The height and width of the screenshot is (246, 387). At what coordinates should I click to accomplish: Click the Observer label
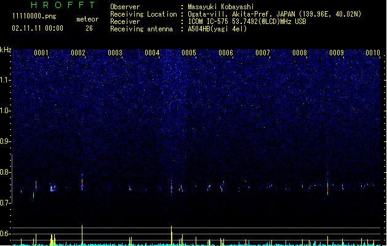(x=125, y=7)
